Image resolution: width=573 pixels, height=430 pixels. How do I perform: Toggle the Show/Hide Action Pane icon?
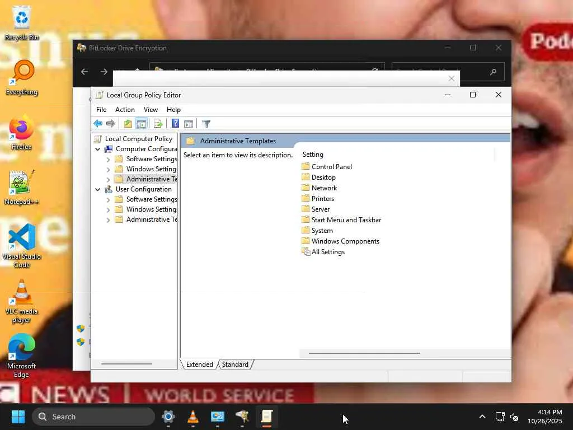pos(189,124)
